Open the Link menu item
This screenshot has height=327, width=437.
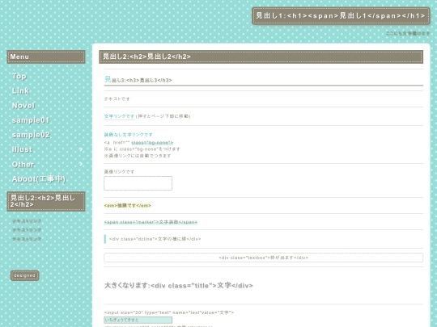click(20, 91)
